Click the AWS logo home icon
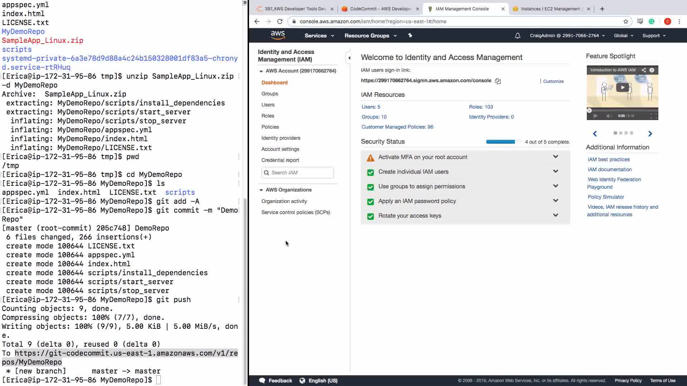This screenshot has height=386, width=687. (x=278, y=35)
